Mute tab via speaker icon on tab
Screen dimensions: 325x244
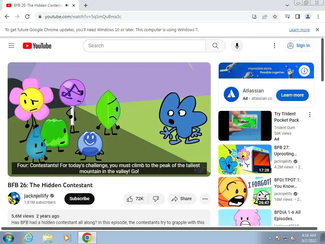67,5
